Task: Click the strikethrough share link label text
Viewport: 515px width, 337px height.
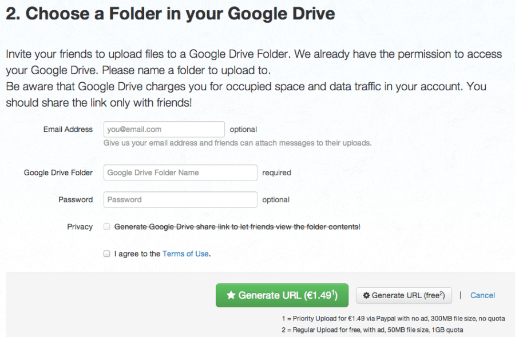Action: (x=237, y=227)
